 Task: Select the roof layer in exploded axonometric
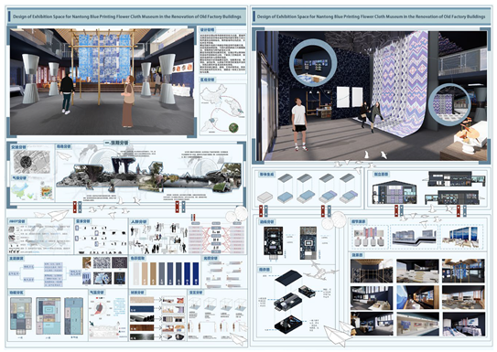point(288,278)
